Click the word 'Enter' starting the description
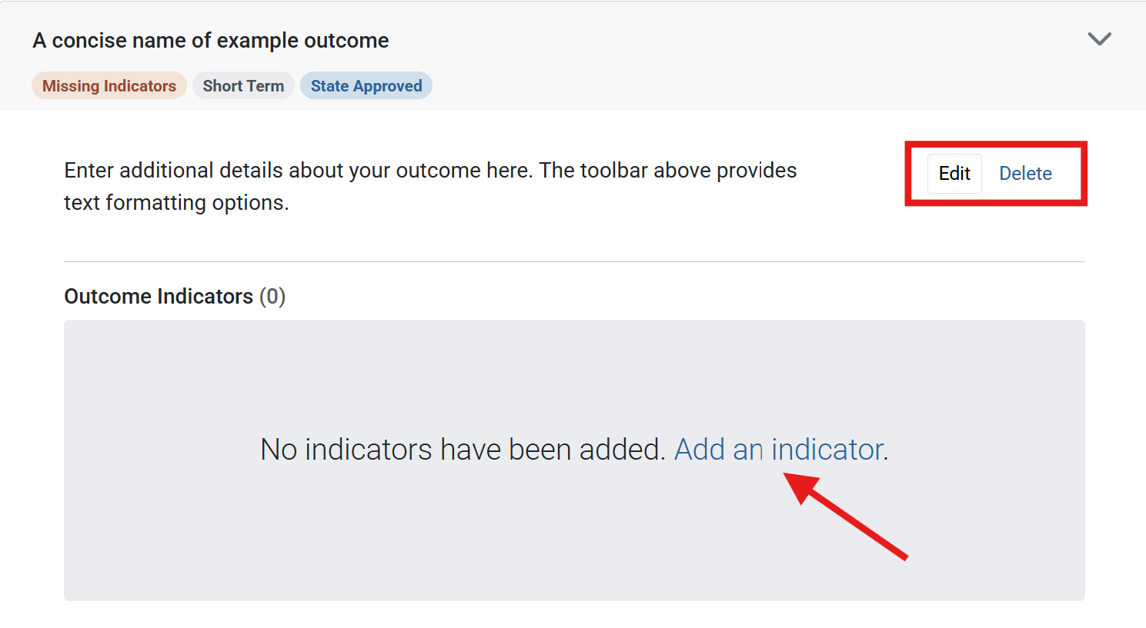 (x=89, y=171)
